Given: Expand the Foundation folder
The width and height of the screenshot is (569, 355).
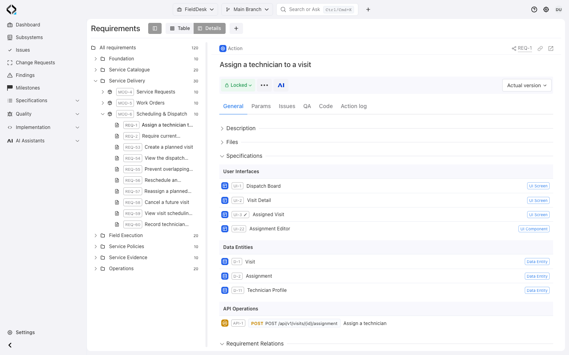Looking at the screenshot, I should 96,59.
